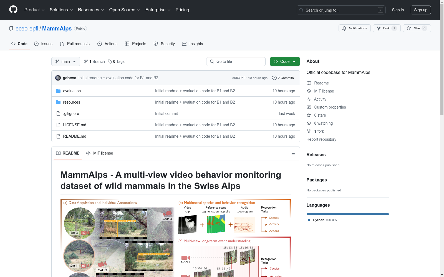Open the README outline list icon
444x277 pixels.
[293, 153]
